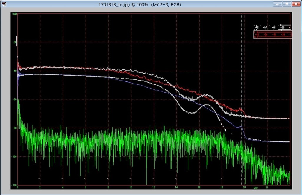This screenshot has width=302, height=195.
Task: Click the 18 label on the frequency axis
Action: 222,187
